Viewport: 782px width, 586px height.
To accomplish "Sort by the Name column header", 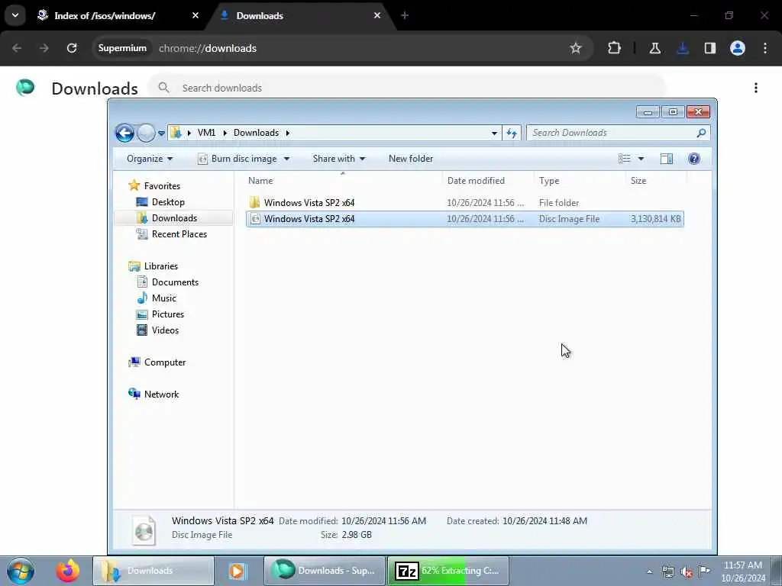I will (x=343, y=180).
